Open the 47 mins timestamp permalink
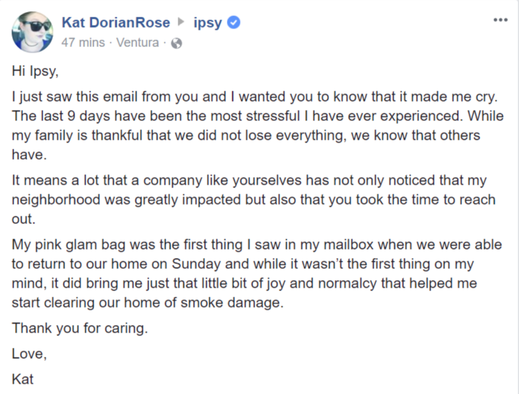The image size is (519, 394). tap(83, 43)
